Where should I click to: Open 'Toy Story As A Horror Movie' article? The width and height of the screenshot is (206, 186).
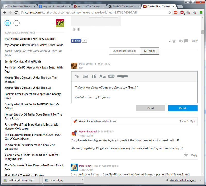pyautogui.click(x=34, y=45)
